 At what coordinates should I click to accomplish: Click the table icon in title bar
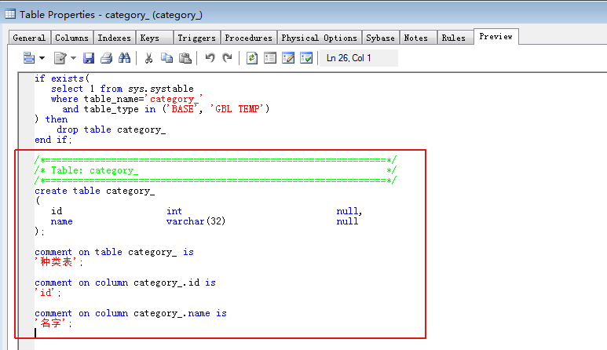[x=10, y=14]
